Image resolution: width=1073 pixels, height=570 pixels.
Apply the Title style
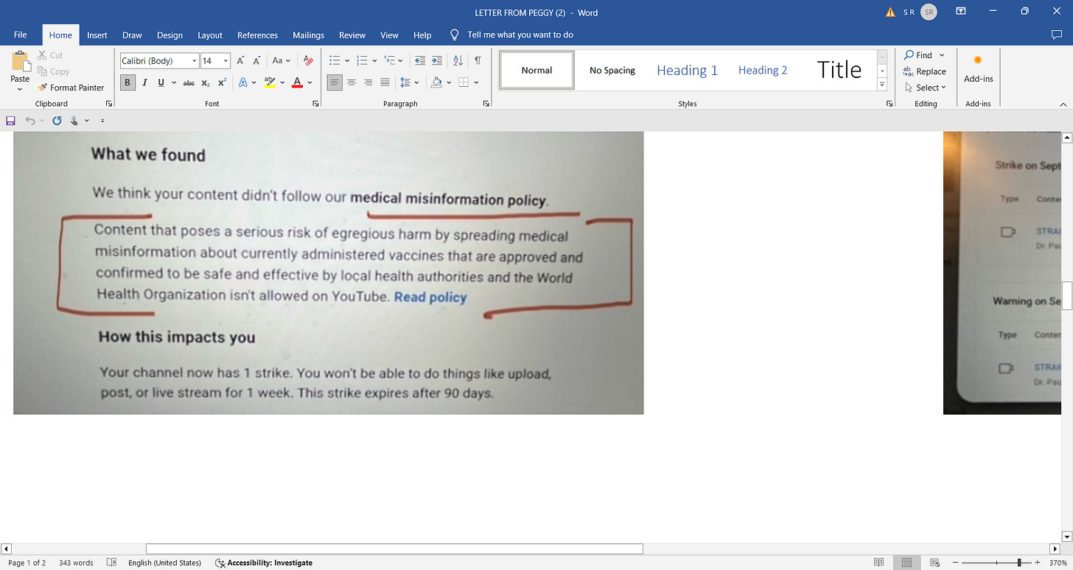(839, 70)
